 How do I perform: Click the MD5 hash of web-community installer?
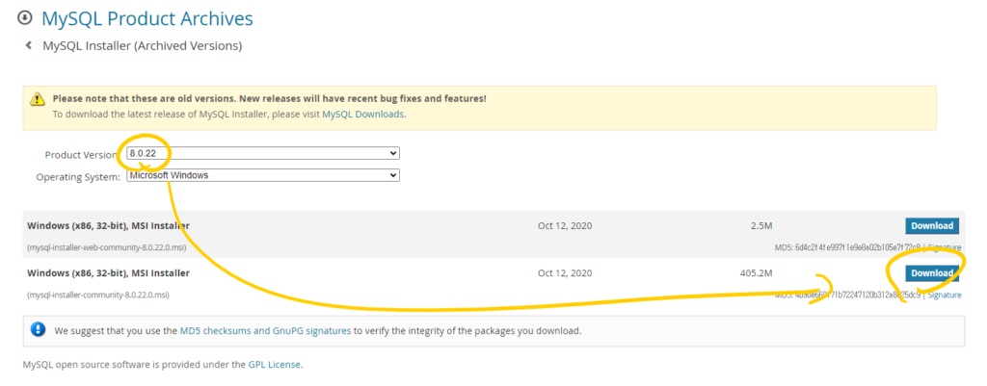(x=847, y=247)
